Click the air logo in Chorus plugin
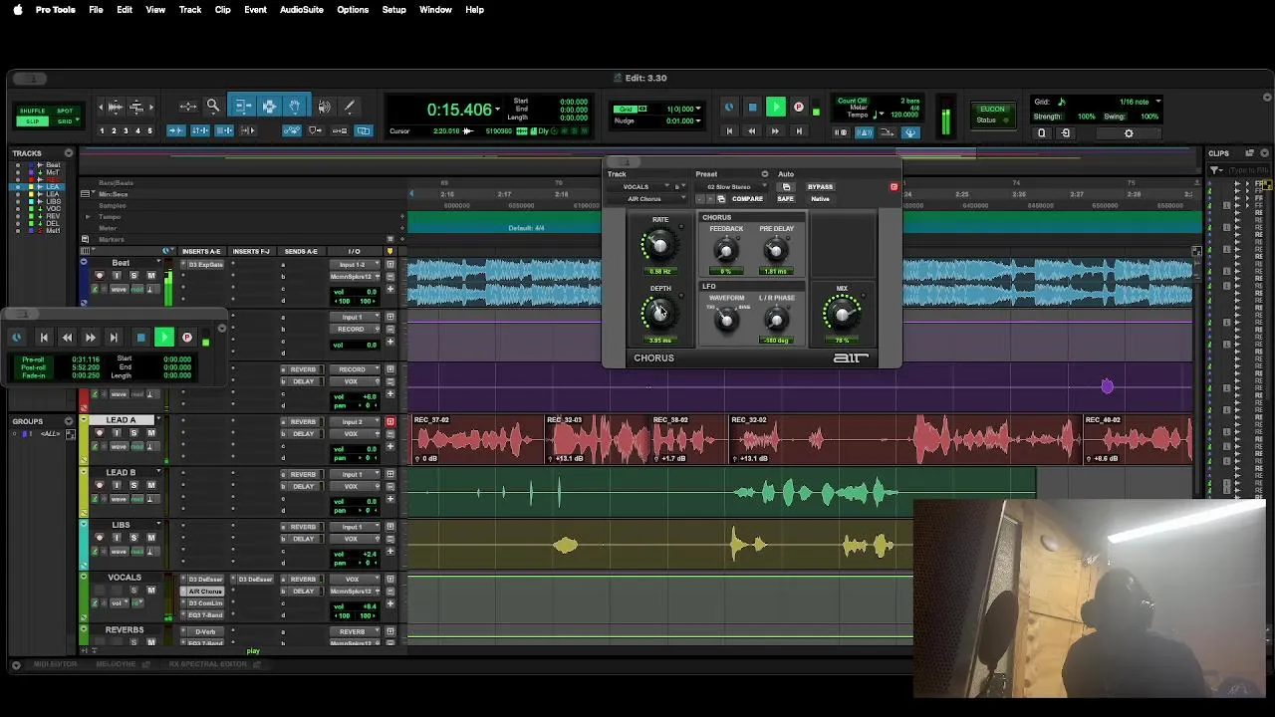Screen dimensions: 1275x717 (x=851, y=358)
